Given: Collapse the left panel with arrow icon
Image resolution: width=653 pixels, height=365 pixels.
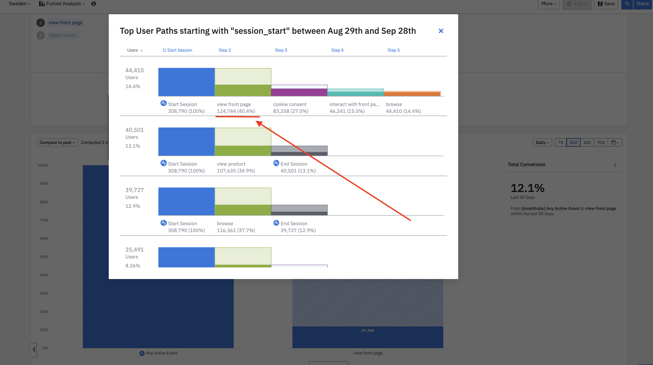Looking at the screenshot, I should click(34, 350).
